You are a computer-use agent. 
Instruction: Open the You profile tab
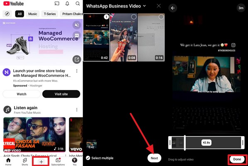coord(75,161)
